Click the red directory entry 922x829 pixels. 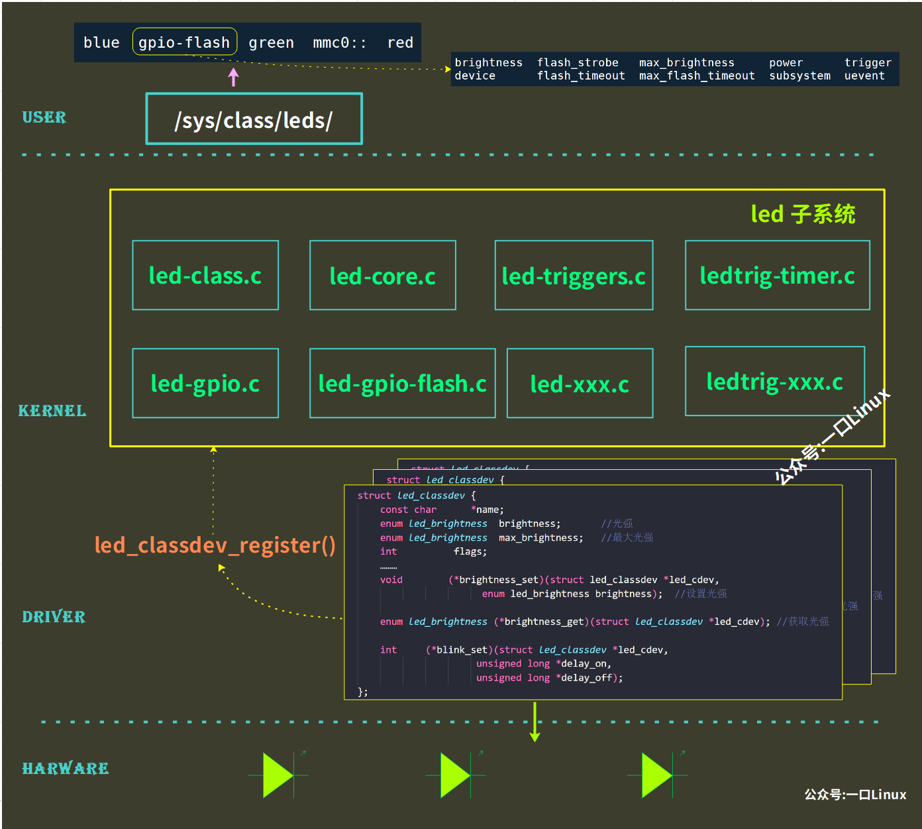click(400, 42)
